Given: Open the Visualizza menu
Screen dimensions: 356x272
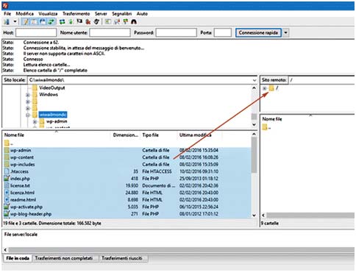Looking at the screenshot, I should [x=48, y=14].
